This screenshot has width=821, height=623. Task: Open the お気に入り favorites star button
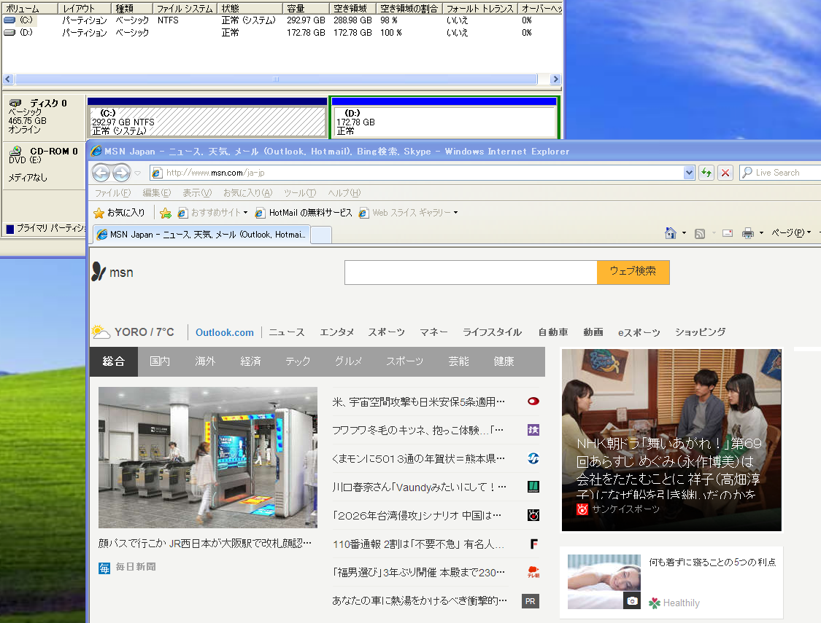point(119,213)
